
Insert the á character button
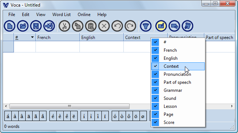click(8, 116)
